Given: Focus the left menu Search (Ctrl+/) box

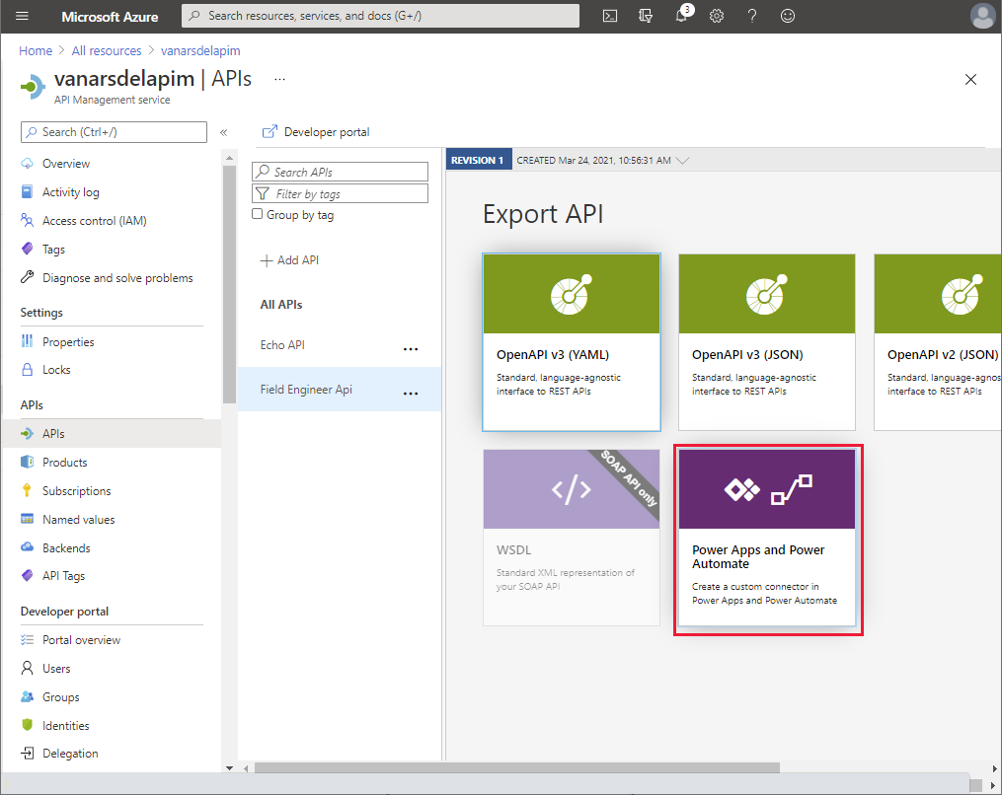Looking at the screenshot, I should point(114,132).
